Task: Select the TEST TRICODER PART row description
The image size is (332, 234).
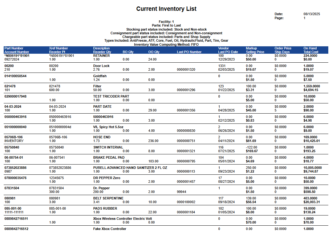Action: 111,96
